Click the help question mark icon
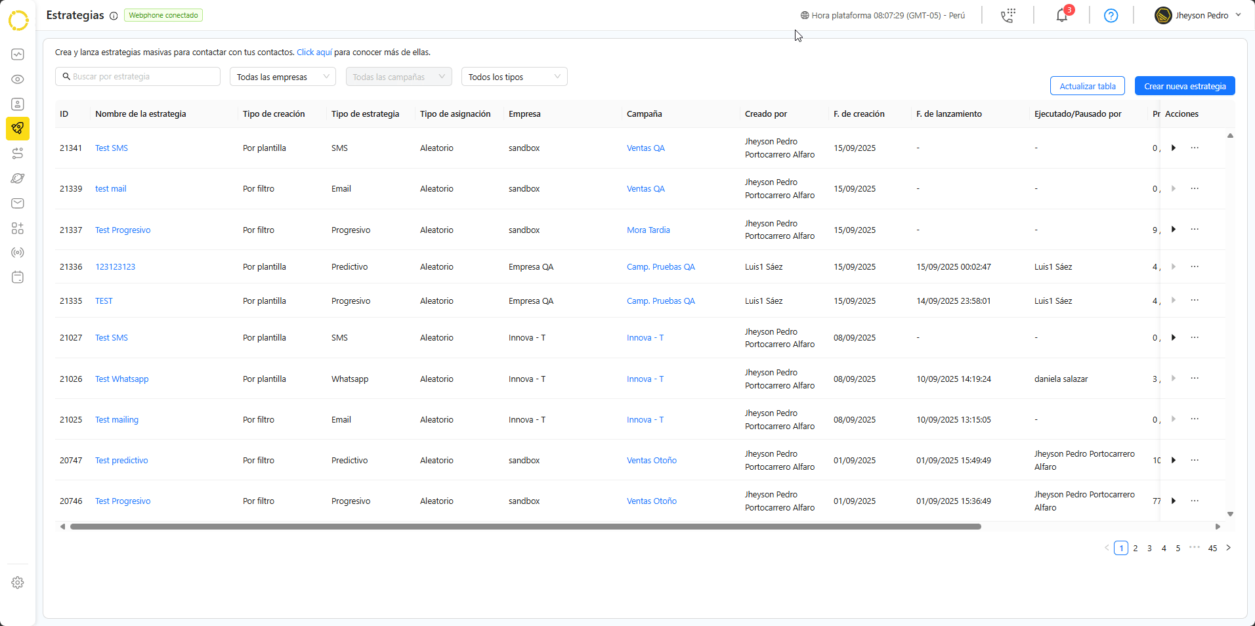Image resolution: width=1255 pixels, height=626 pixels. [1111, 15]
